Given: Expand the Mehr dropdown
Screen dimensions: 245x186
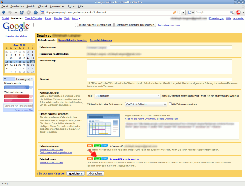Looking at the screenshot, I should pos(76,18).
